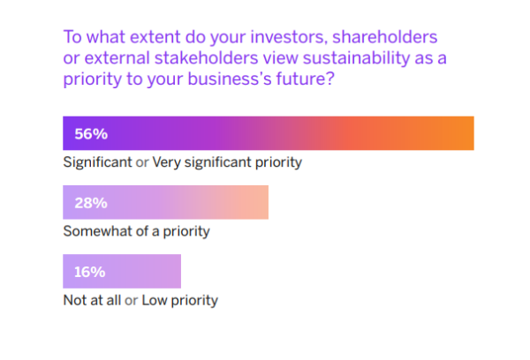Click 'Low priority' text in last label
This screenshot has height=360, width=530.
click(180, 300)
